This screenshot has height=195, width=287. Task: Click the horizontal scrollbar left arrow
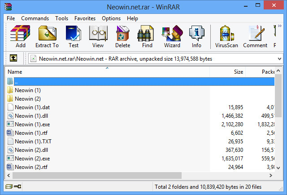pos(9,176)
